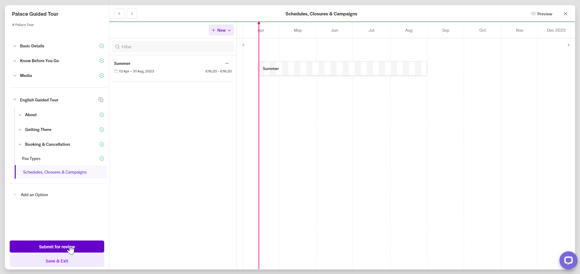Viewport: 580px width, 274px height.
Task: Click Know Before You Go checkmark
Action: coord(102,61)
